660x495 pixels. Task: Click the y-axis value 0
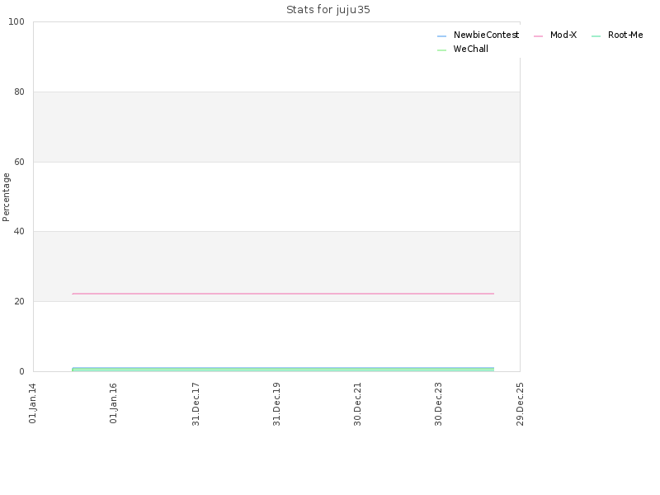click(22, 371)
